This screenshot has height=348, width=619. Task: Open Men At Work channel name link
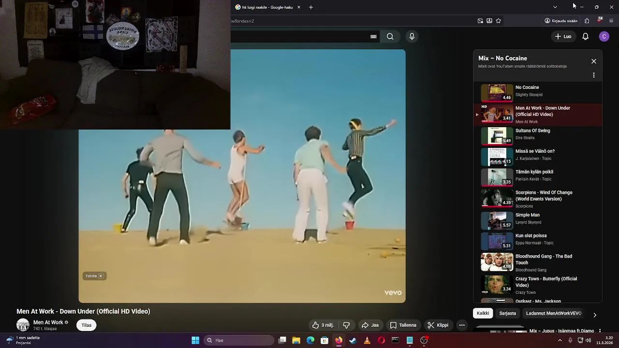pos(48,322)
